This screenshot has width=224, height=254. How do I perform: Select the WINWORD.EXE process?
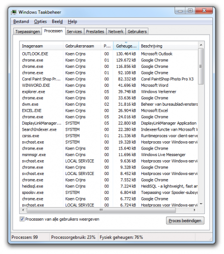(x=109, y=85)
